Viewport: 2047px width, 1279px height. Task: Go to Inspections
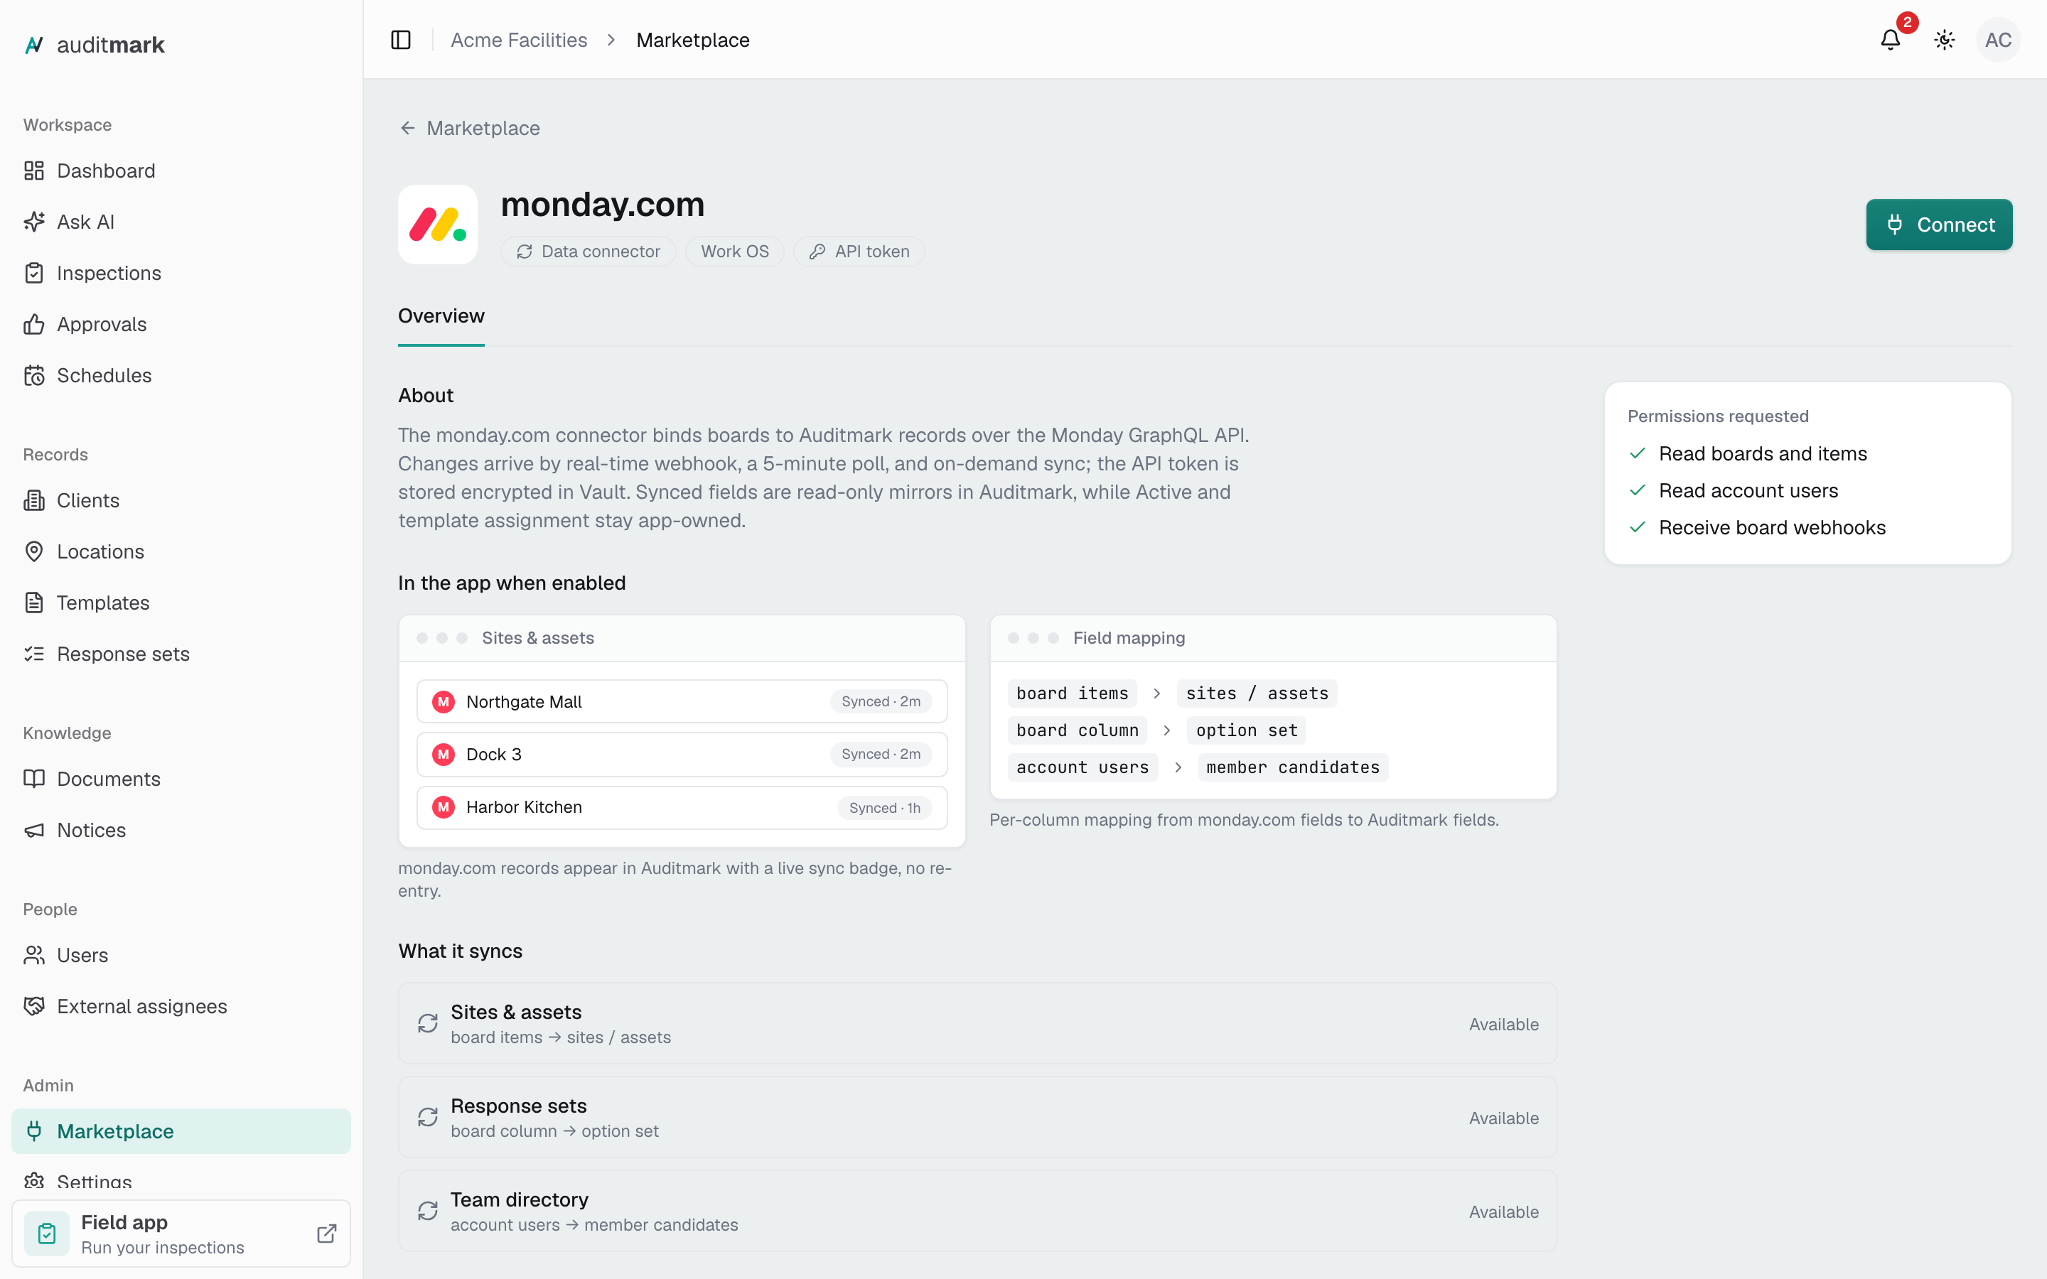point(181,274)
